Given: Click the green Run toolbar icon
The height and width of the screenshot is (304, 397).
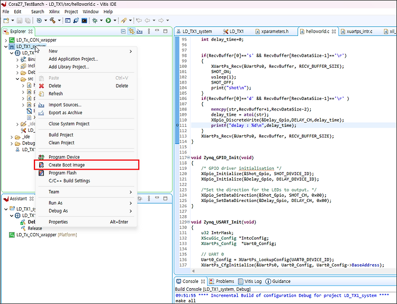Looking at the screenshot, I should 109,21.
